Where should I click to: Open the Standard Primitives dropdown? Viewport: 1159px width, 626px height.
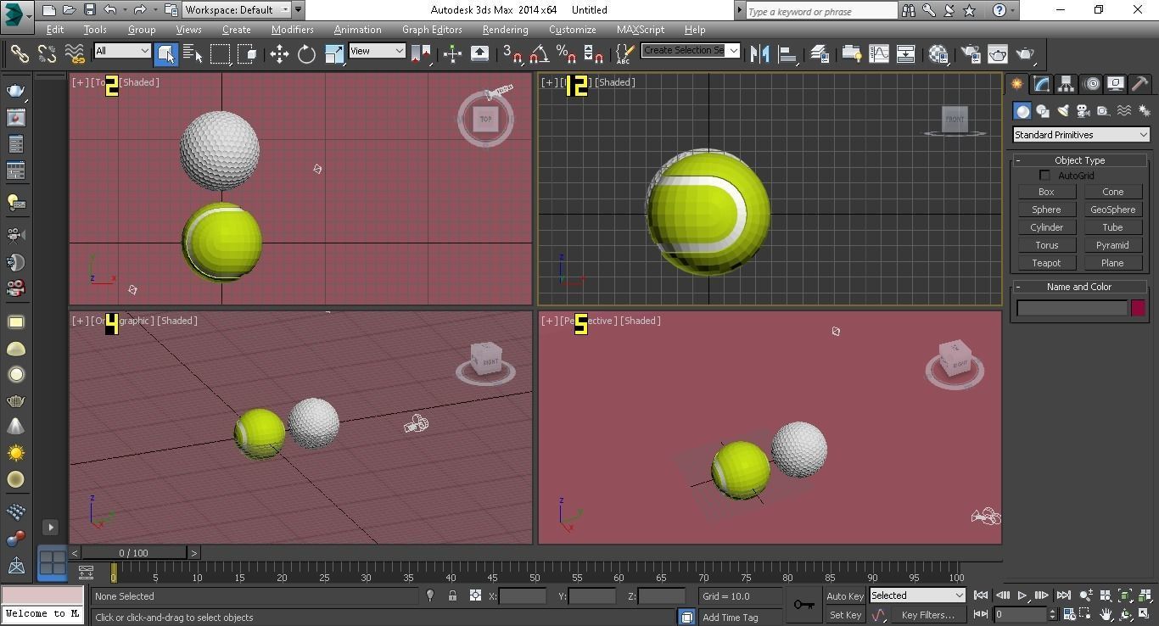click(x=1081, y=135)
